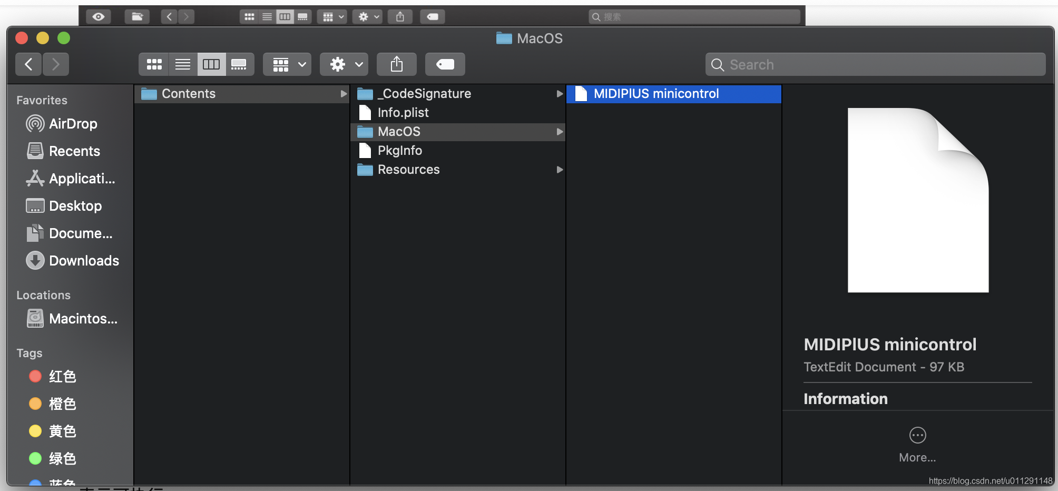
Task: Click the document preview thumbnail
Action: pyautogui.click(x=918, y=200)
